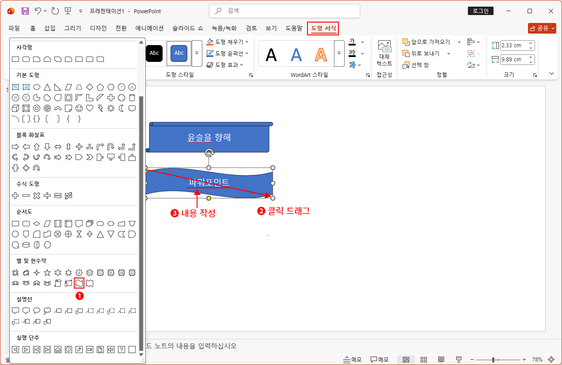Click inside the 검색 search box

(x=284, y=11)
